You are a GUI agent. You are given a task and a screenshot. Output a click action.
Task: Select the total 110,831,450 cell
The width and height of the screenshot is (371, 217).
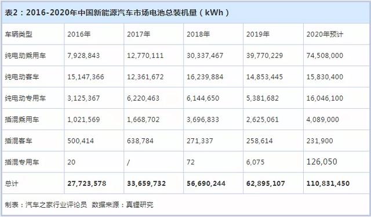click(x=328, y=183)
